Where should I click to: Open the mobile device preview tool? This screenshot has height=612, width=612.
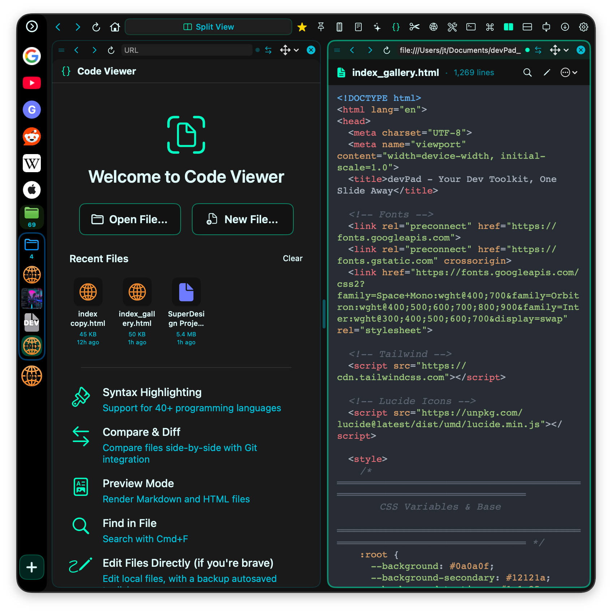tap(340, 27)
